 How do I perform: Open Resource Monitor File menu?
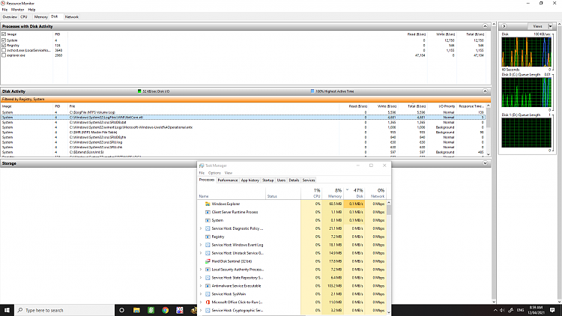4,10
